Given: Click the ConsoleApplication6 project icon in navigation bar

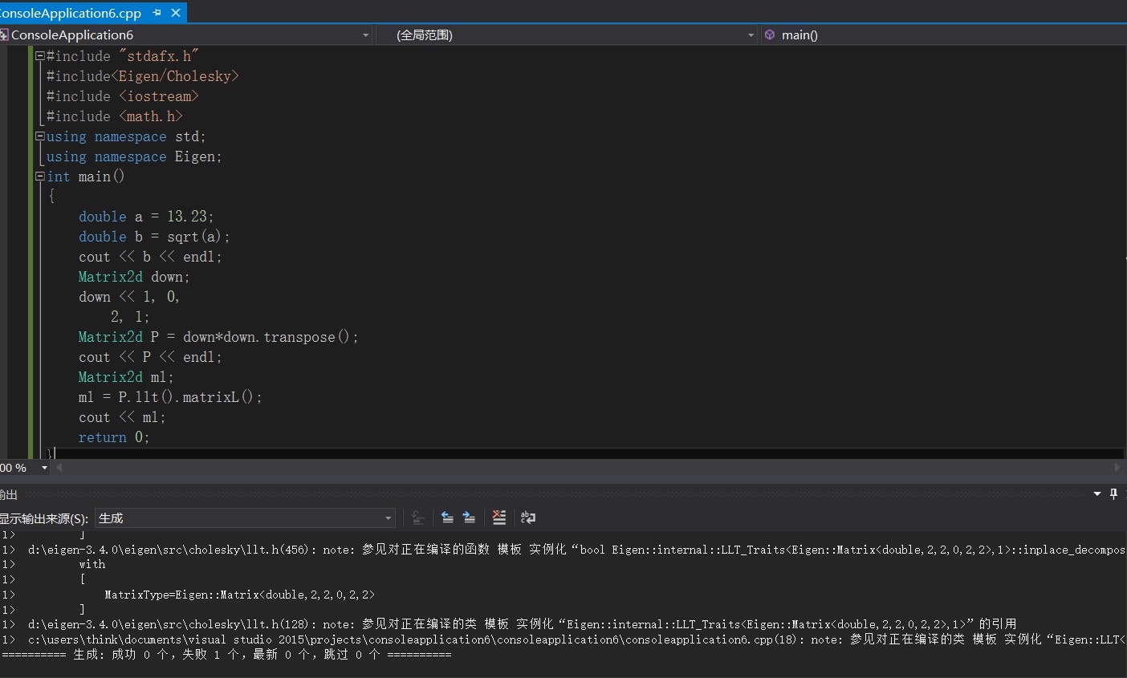Looking at the screenshot, I should [6, 35].
